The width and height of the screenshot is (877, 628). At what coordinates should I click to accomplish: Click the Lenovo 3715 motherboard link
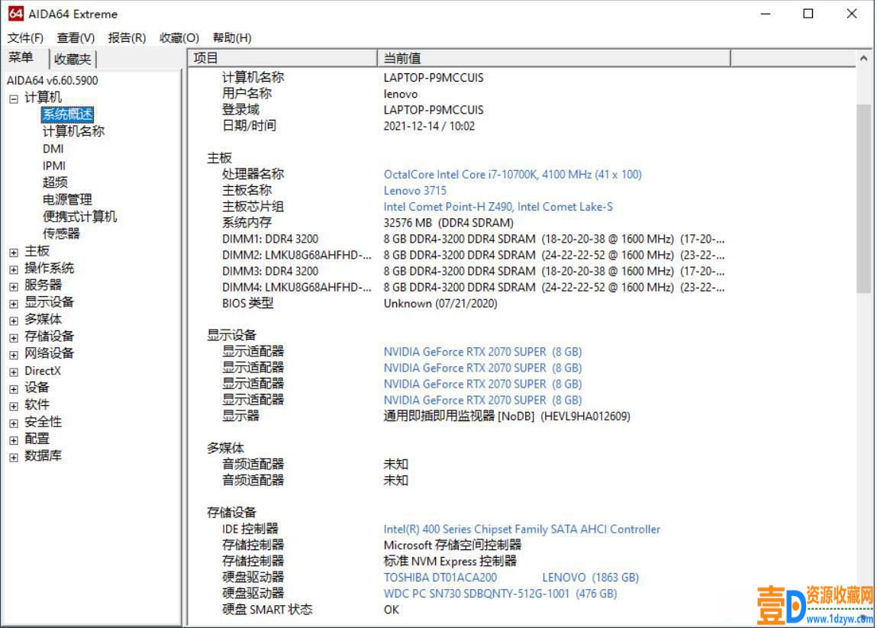click(406, 190)
